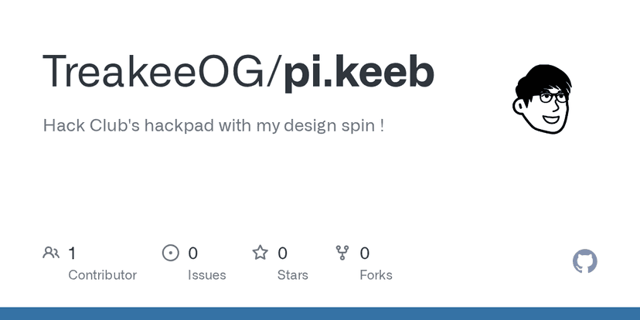
Task: Click the forks branch icon
Action: pyautogui.click(x=342, y=253)
